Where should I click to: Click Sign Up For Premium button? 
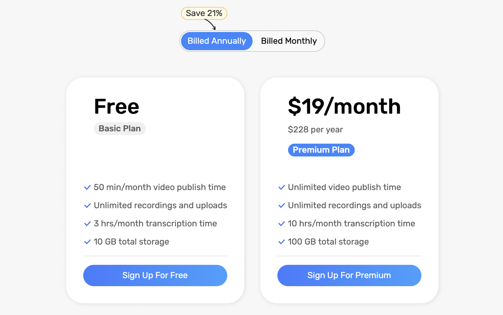pyautogui.click(x=349, y=275)
